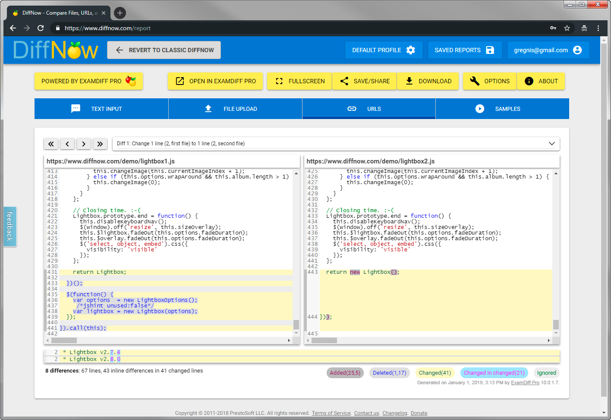Jump to last difference double-right arrow
Image resolution: width=611 pixels, height=420 pixels.
pos(100,144)
